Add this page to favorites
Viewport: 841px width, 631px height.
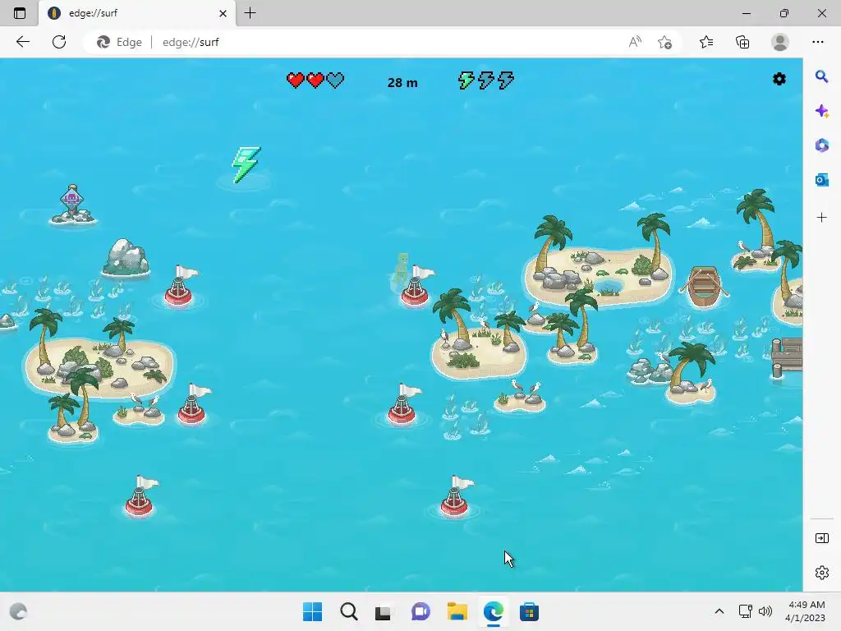pos(664,42)
